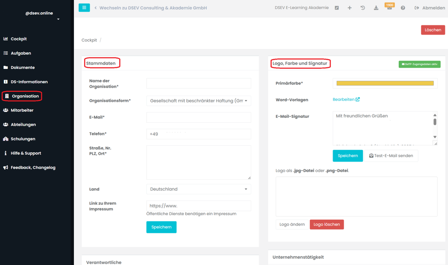Open Mitarbeiter in the sidebar
The image size is (448, 265).
click(22, 110)
